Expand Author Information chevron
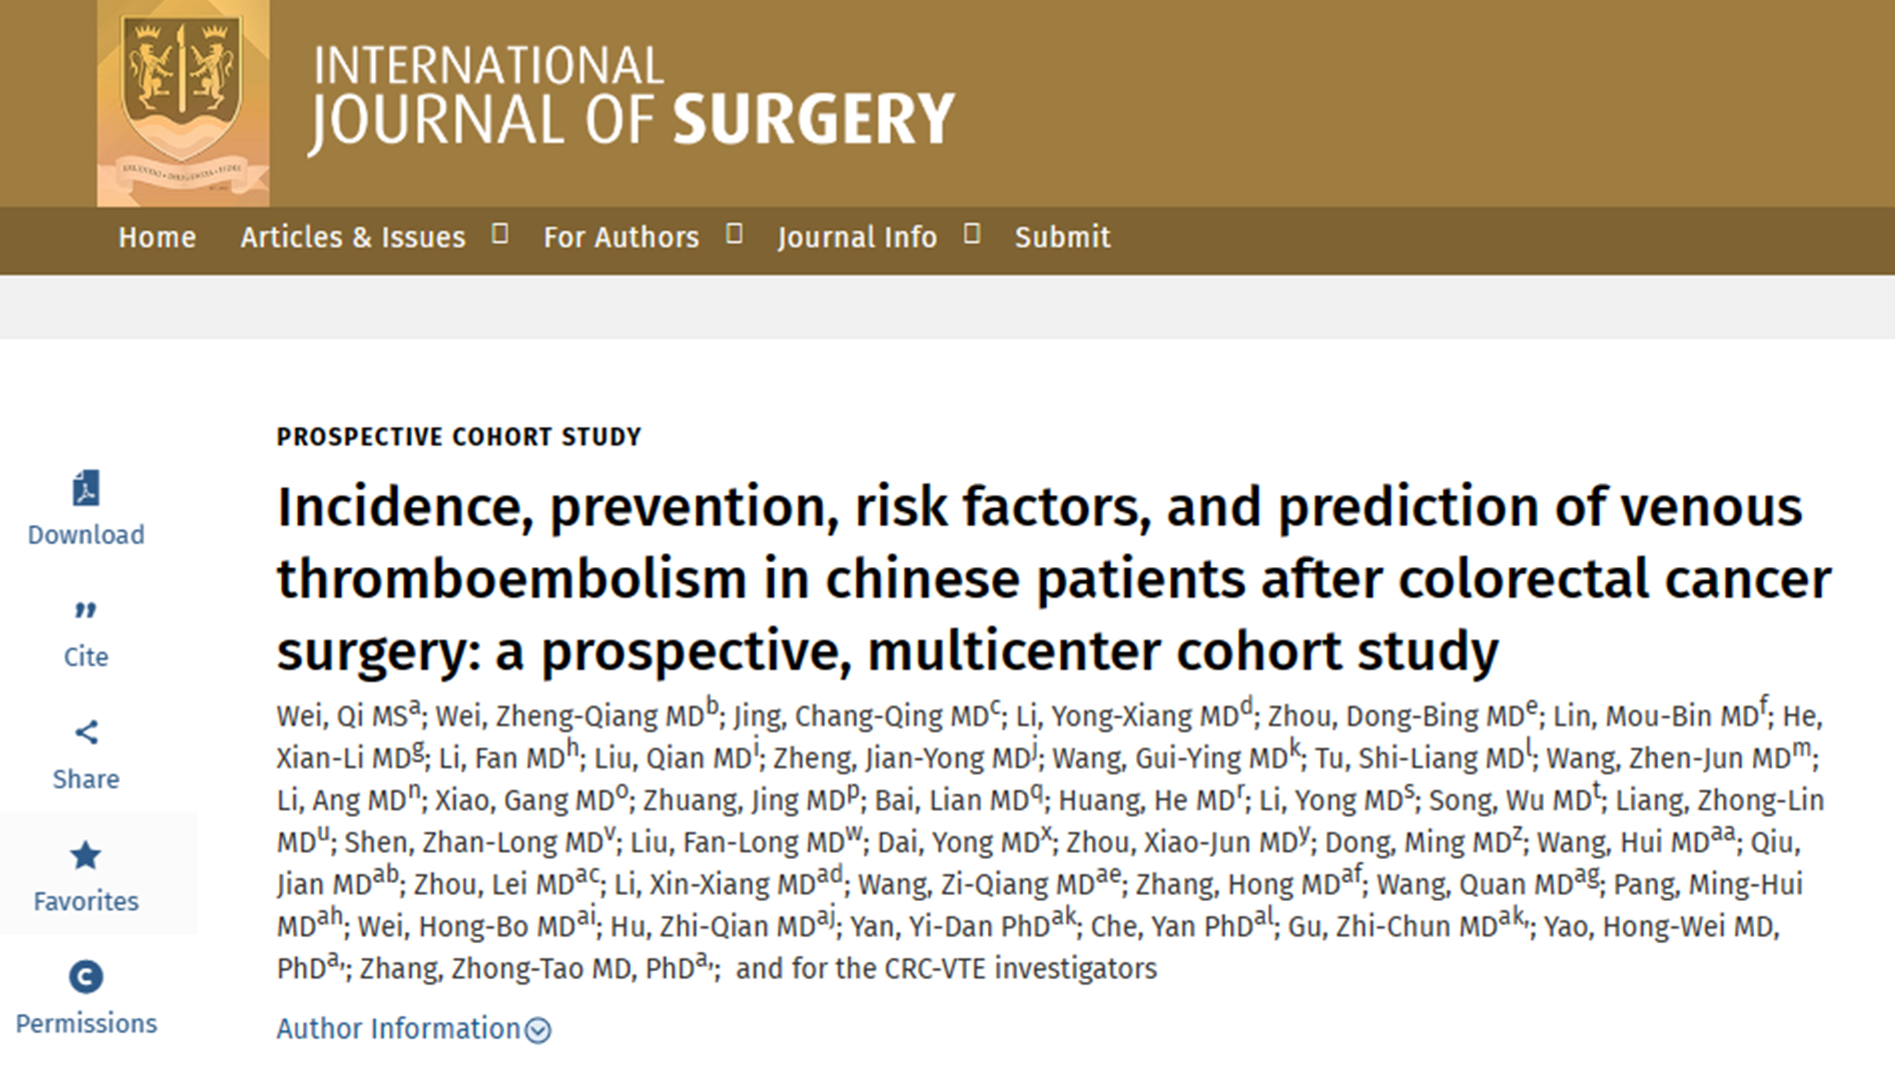 pyautogui.click(x=538, y=1031)
